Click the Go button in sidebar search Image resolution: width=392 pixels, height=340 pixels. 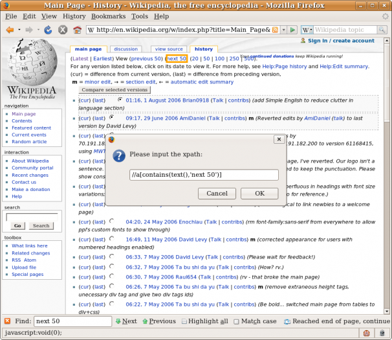(x=17, y=225)
